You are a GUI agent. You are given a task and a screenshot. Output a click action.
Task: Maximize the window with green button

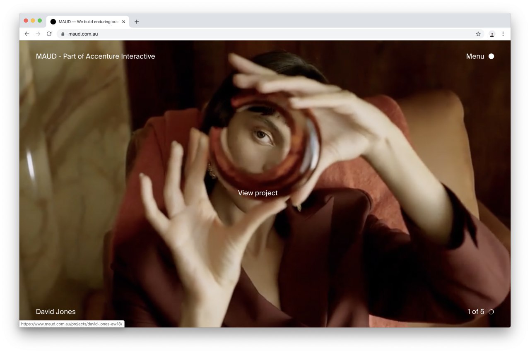click(x=40, y=21)
